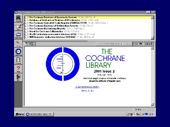Expand NHS Economic evaluation database chevron
Viewport: 170px width, 127px height.
pyautogui.click(x=28, y=37)
